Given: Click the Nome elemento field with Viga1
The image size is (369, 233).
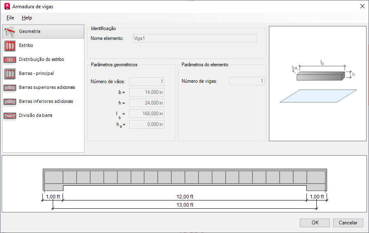Looking at the screenshot, I should pos(195,38).
